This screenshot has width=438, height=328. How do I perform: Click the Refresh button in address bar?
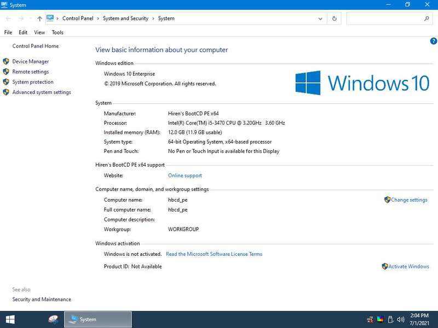pos(334,19)
